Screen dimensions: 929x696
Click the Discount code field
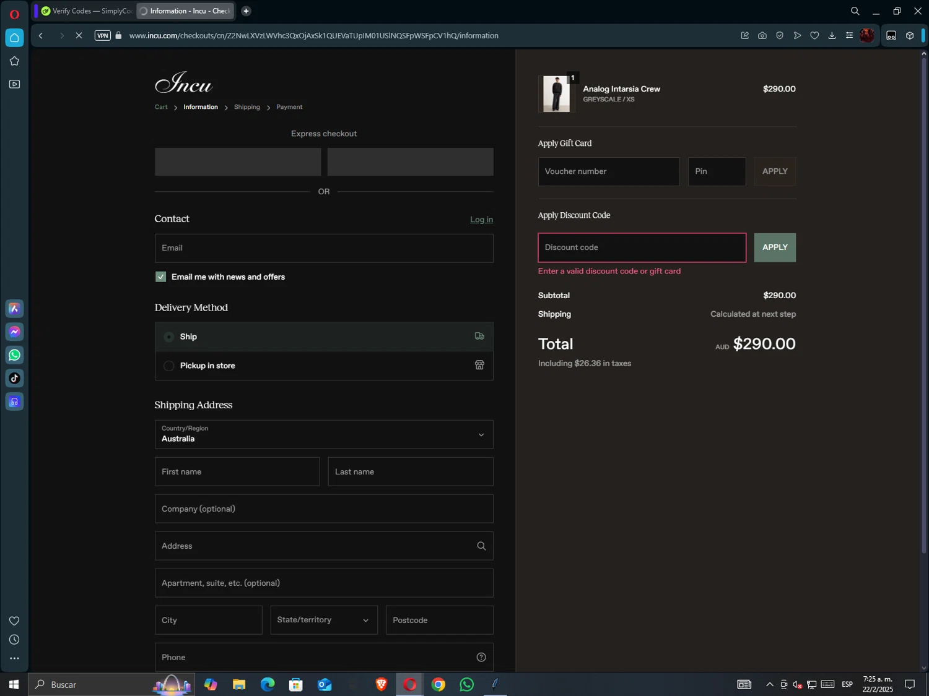pyautogui.click(x=642, y=247)
